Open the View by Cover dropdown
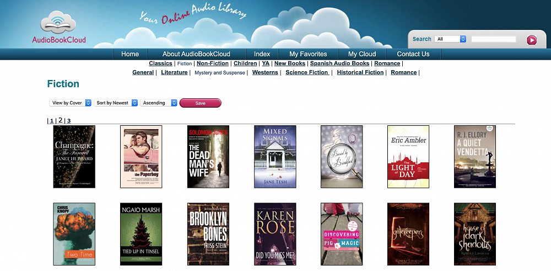Screen dimensions: 551x271 click(70, 103)
